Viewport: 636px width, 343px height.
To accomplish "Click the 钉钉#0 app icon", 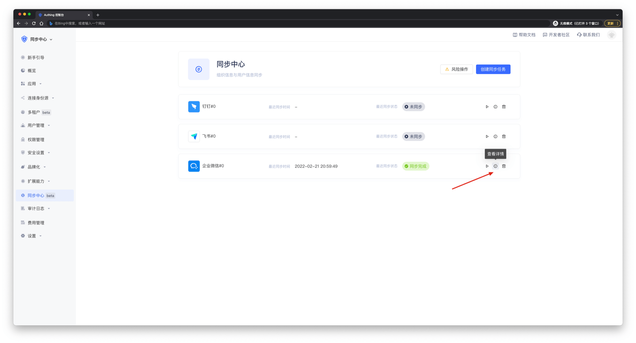I will coord(194,107).
